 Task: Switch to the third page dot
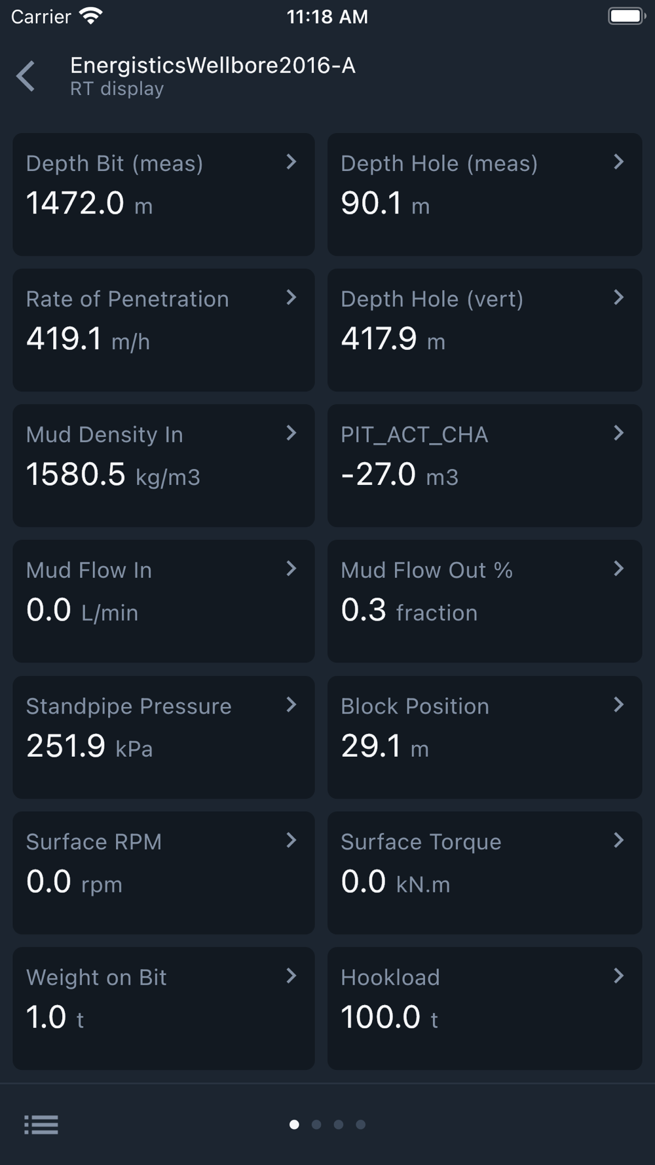point(339,1124)
